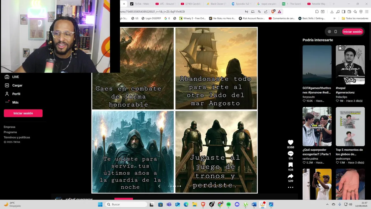Open Top 5 momentos de los globos thumbnail

[x=350, y=127]
